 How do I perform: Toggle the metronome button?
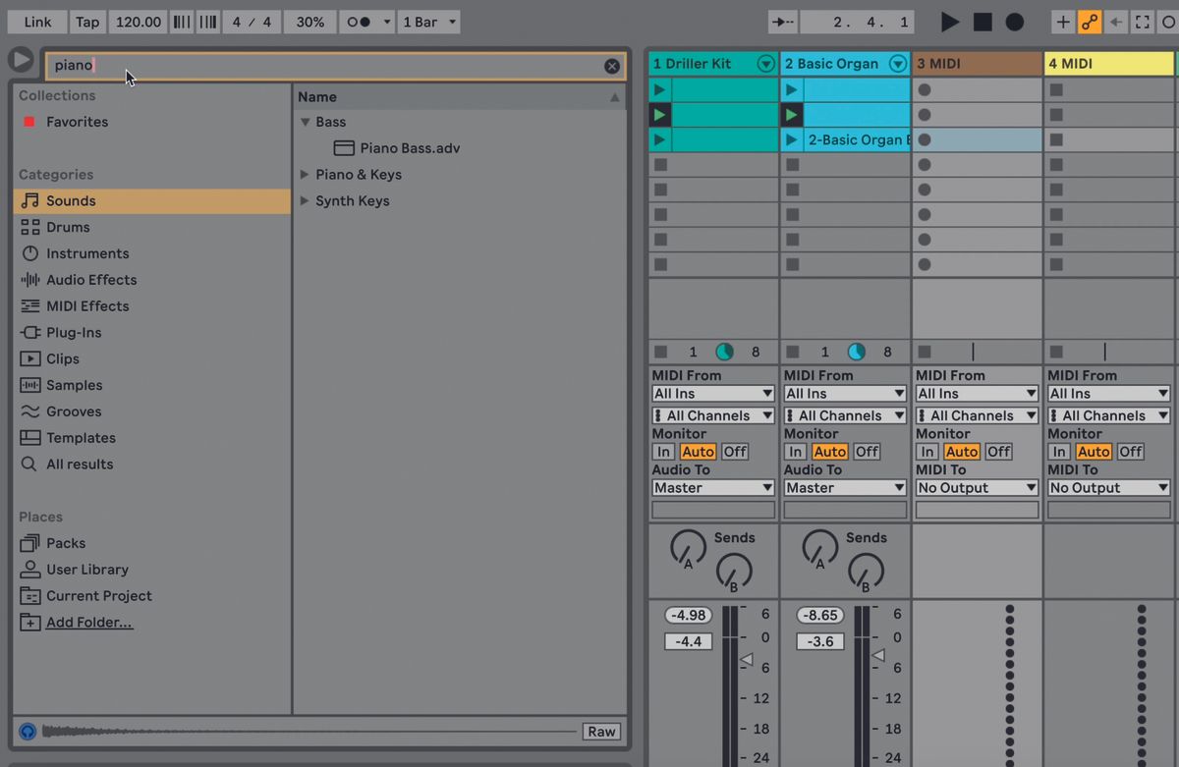point(359,22)
